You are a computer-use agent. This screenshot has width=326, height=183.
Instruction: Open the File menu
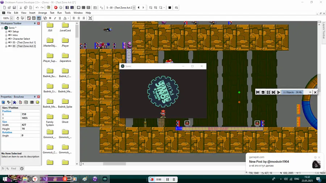click(x=9, y=13)
